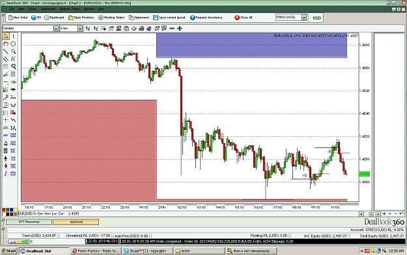Click the bell alert tool

6,143
